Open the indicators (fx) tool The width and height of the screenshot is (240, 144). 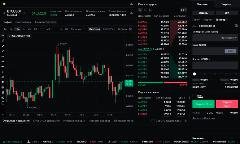coord(61,29)
